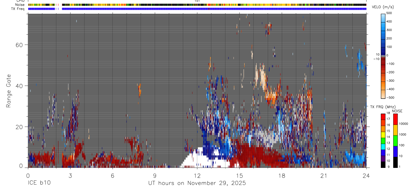Pick the green NOISE swatch between 100 and 1000

[395, 140]
